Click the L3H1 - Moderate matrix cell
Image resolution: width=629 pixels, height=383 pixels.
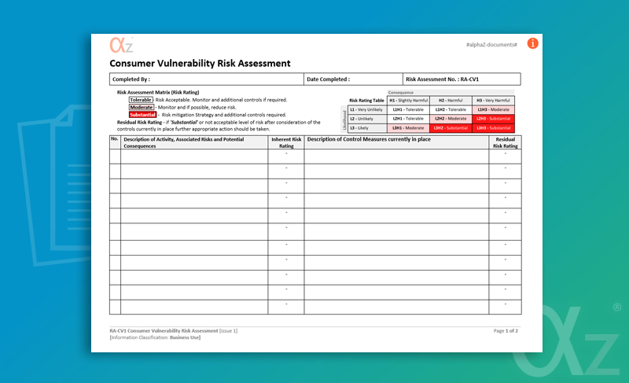(408, 127)
